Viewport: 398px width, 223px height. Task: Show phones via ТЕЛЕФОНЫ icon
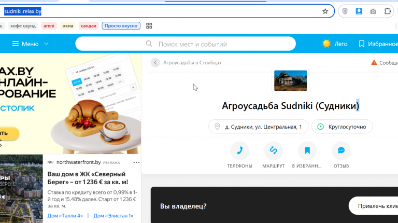(239, 150)
